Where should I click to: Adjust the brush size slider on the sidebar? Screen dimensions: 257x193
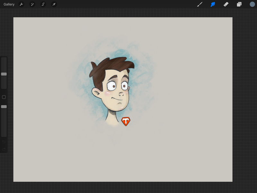(x=4, y=74)
